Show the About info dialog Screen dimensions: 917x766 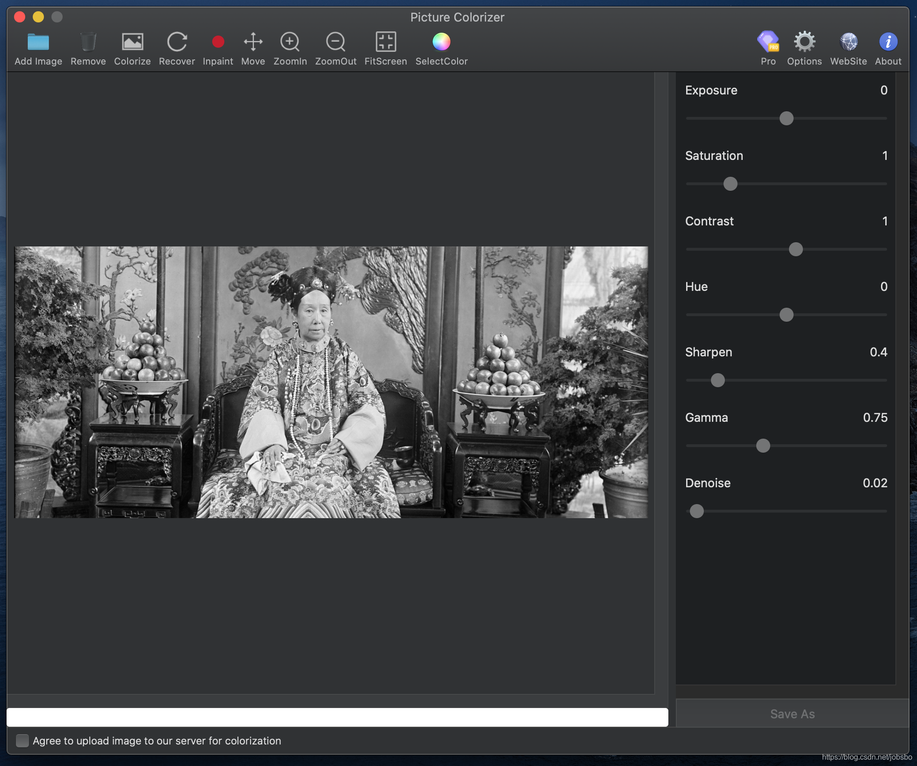(x=888, y=43)
